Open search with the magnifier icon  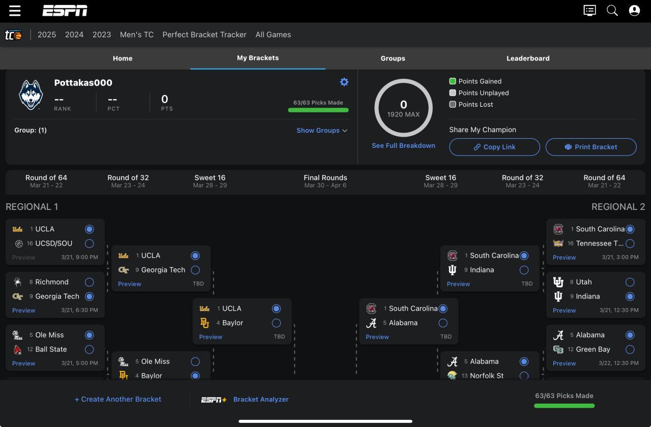click(612, 11)
